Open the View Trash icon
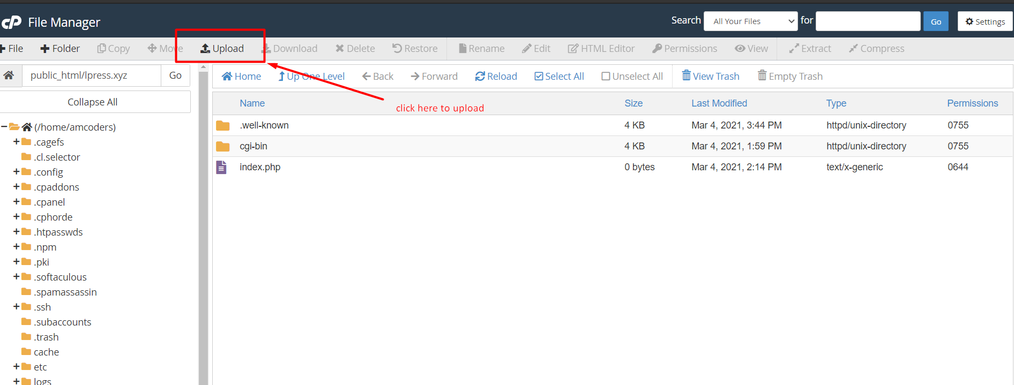This screenshot has height=385, width=1014. (x=686, y=76)
